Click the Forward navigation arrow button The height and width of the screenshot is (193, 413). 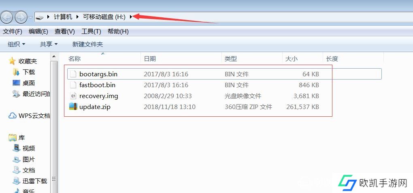tap(21, 17)
